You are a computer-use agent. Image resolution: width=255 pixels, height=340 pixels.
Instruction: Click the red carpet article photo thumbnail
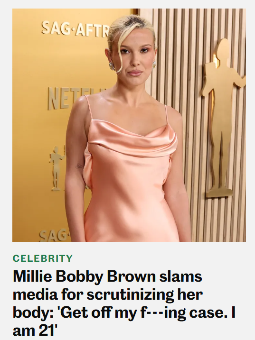pos(129,125)
